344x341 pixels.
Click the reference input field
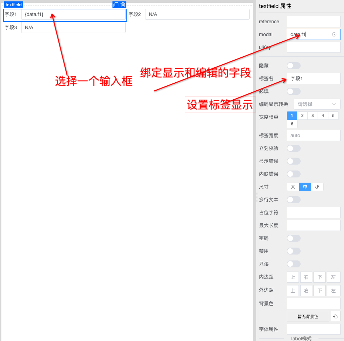click(313, 22)
